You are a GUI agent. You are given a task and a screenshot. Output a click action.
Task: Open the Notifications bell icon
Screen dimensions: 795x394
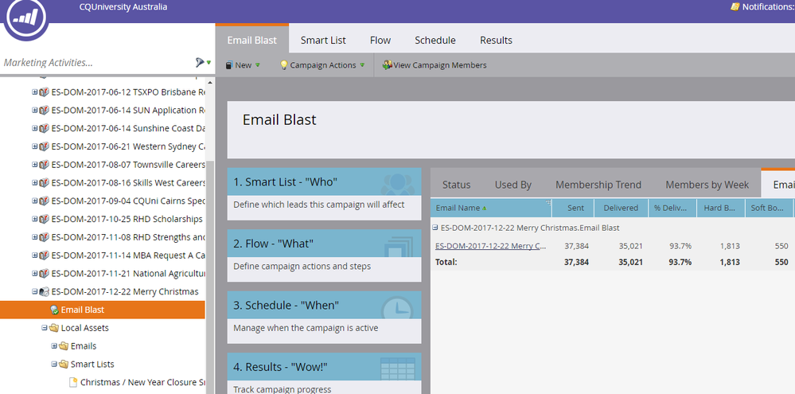click(x=735, y=6)
